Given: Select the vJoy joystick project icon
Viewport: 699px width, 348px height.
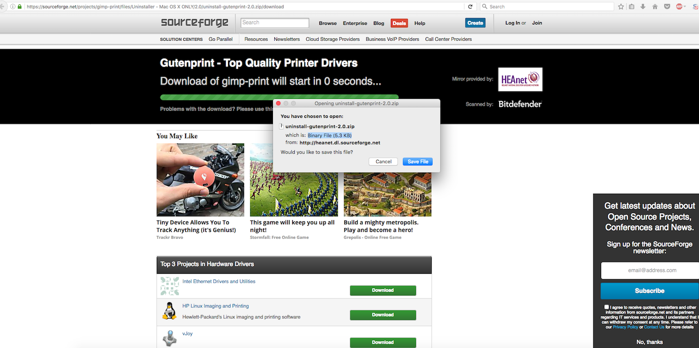Looking at the screenshot, I should pos(170,338).
